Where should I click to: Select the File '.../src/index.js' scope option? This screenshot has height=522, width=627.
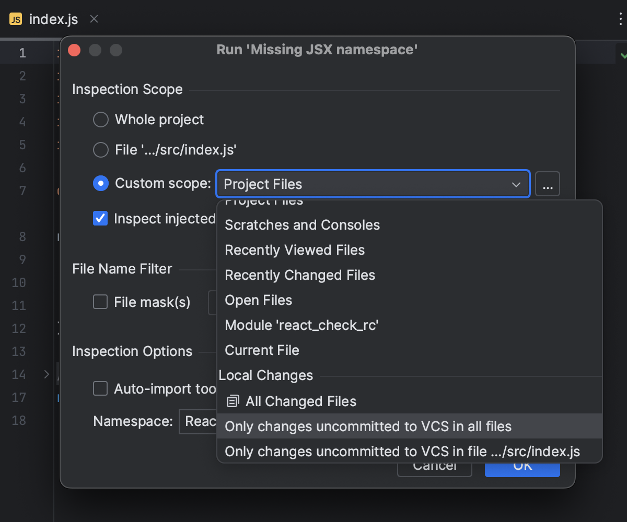point(100,150)
